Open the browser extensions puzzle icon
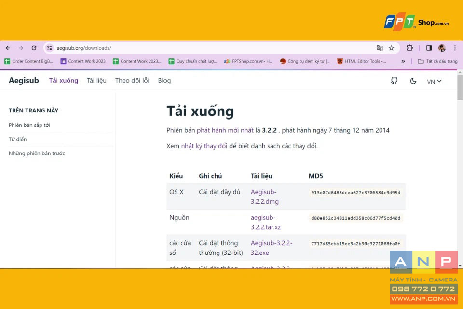This screenshot has height=309, width=463. pos(409,48)
